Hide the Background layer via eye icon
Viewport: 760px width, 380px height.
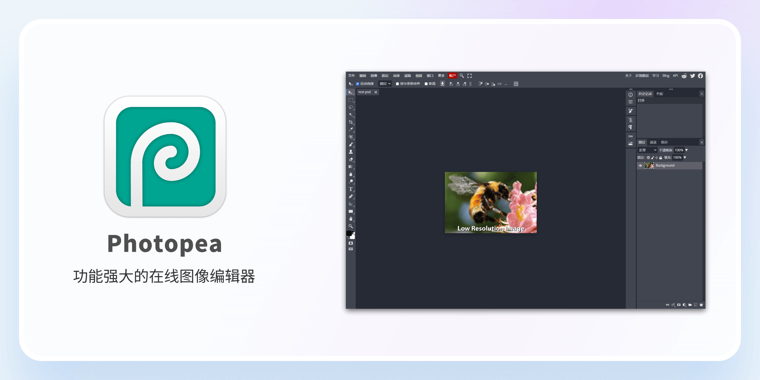640,166
